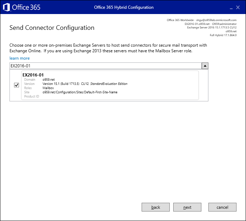Click the Full Hybrid 17.1.864.0 text
246x221 pixels.
click(x=223, y=35)
